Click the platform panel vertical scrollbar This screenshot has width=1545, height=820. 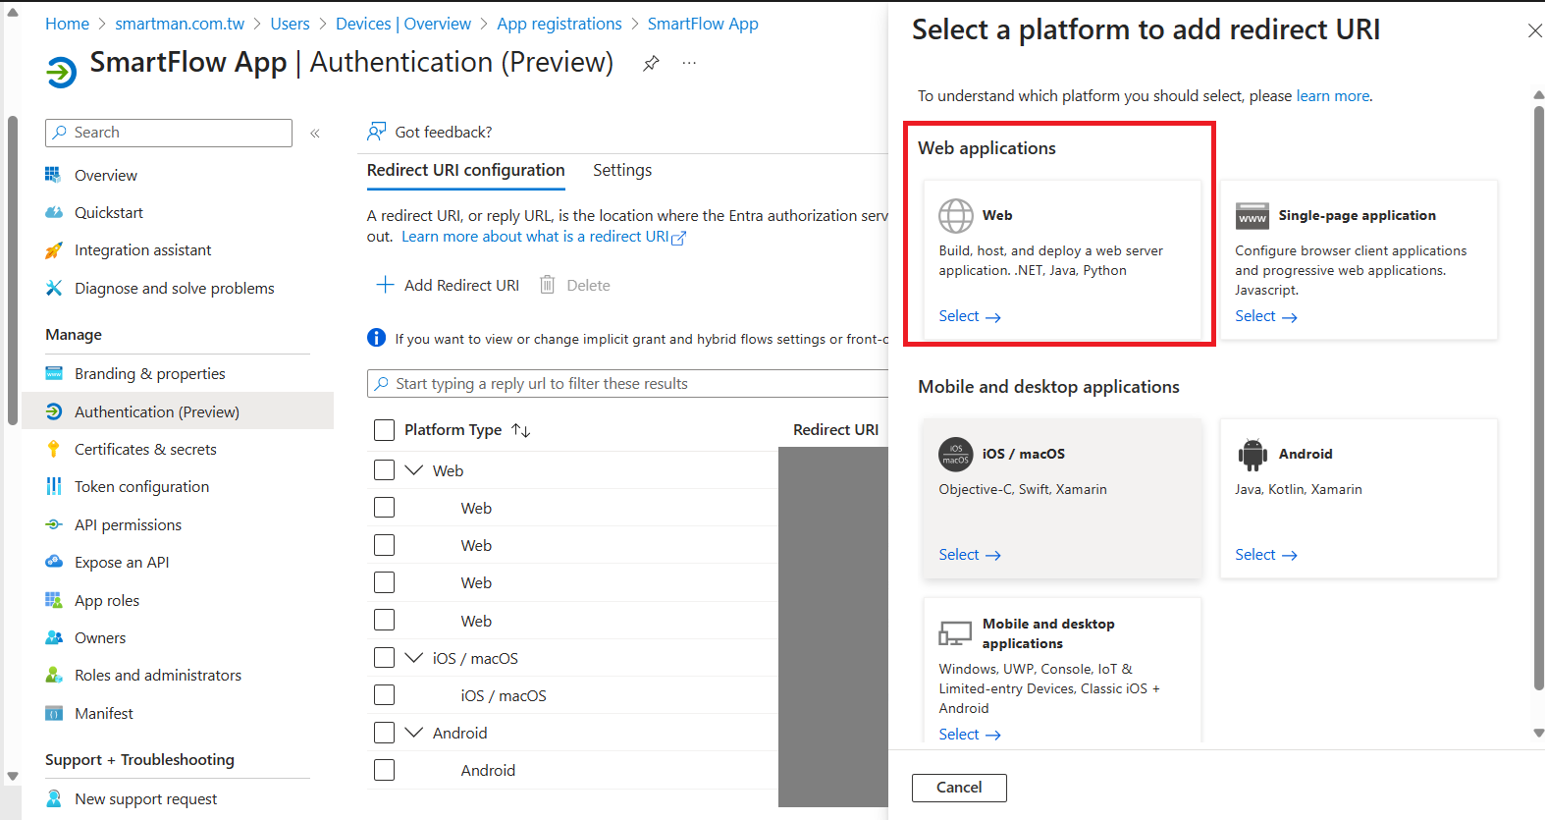pyautogui.click(x=1538, y=398)
